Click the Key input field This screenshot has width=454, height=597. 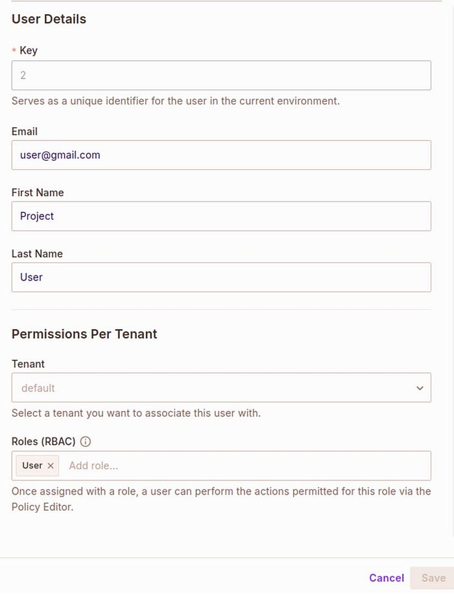(x=221, y=75)
